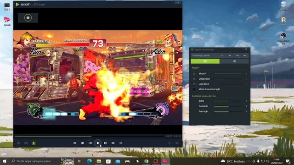This screenshot has width=294, height=165.
Task: Open Google Chrome from the taskbar
Action: tap(146, 161)
